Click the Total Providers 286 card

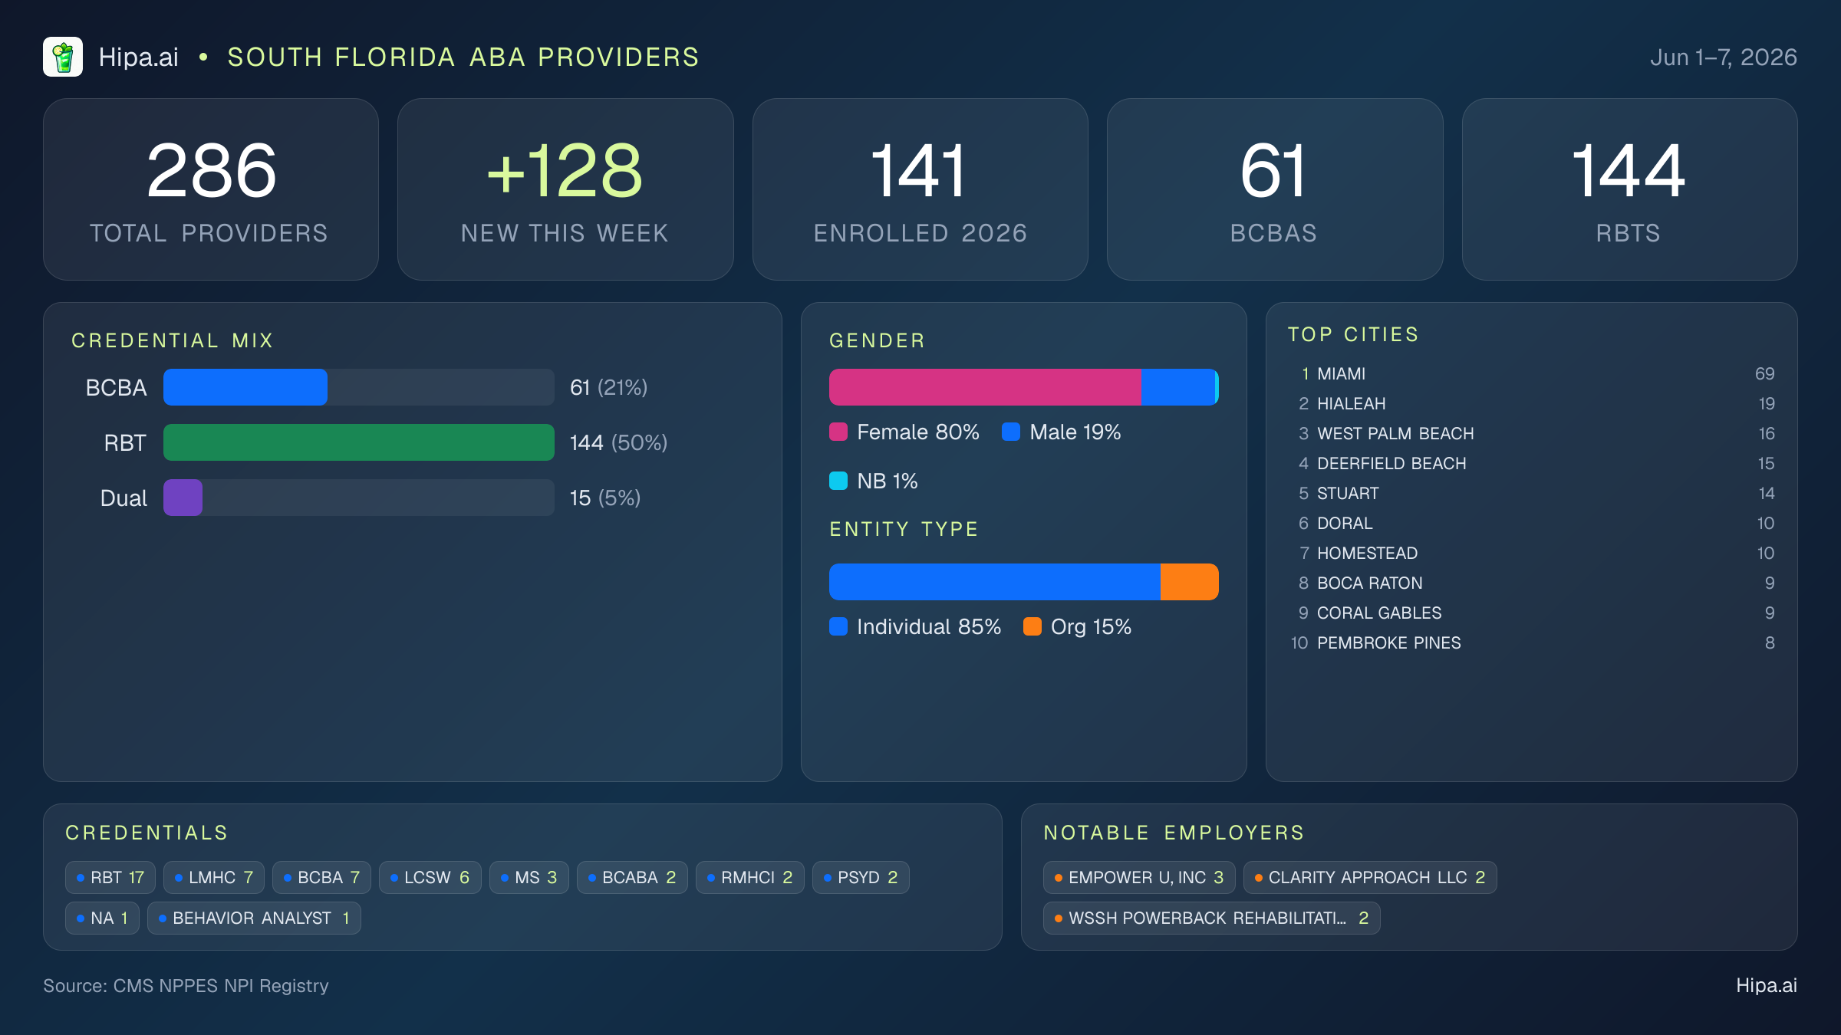(x=211, y=189)
